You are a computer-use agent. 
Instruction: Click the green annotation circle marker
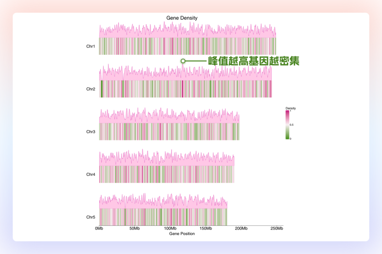click(x=183, y=61)
